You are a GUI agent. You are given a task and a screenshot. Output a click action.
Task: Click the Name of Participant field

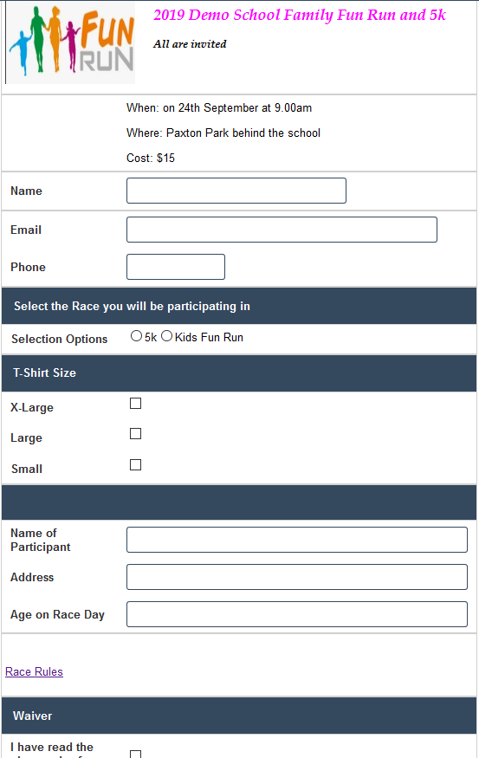coord(297,540)
